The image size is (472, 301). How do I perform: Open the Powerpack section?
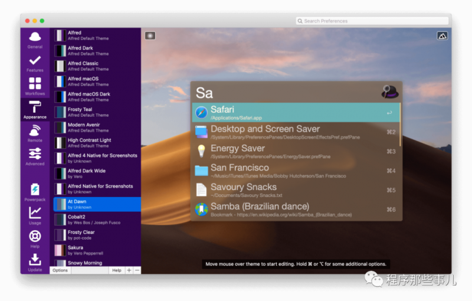coord(35,192)
